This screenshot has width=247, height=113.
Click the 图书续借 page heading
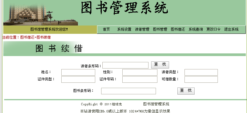pos(59,48)
